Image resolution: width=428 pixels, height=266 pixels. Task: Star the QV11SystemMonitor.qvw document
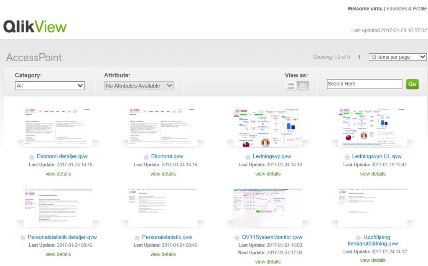237,238
